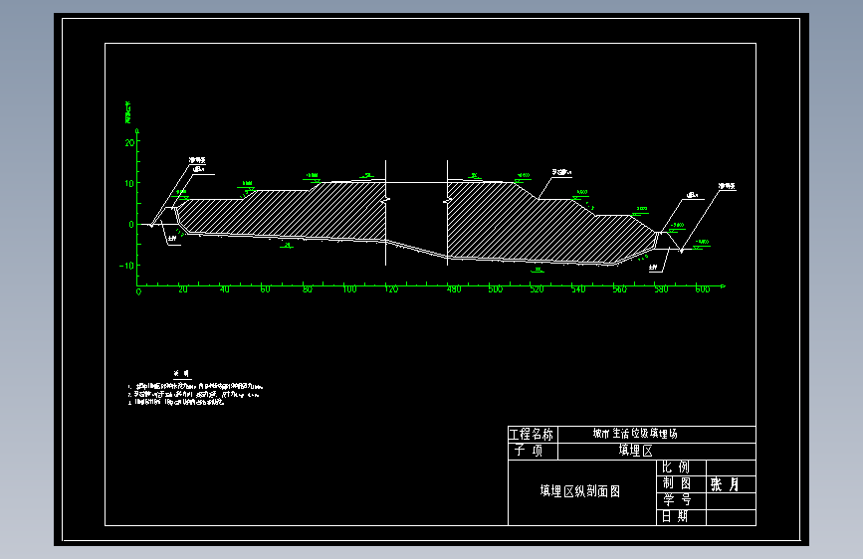The image size is (863, 559).
Task: Click the horizontal axis label '580'
Action: [x=661, y=289]
